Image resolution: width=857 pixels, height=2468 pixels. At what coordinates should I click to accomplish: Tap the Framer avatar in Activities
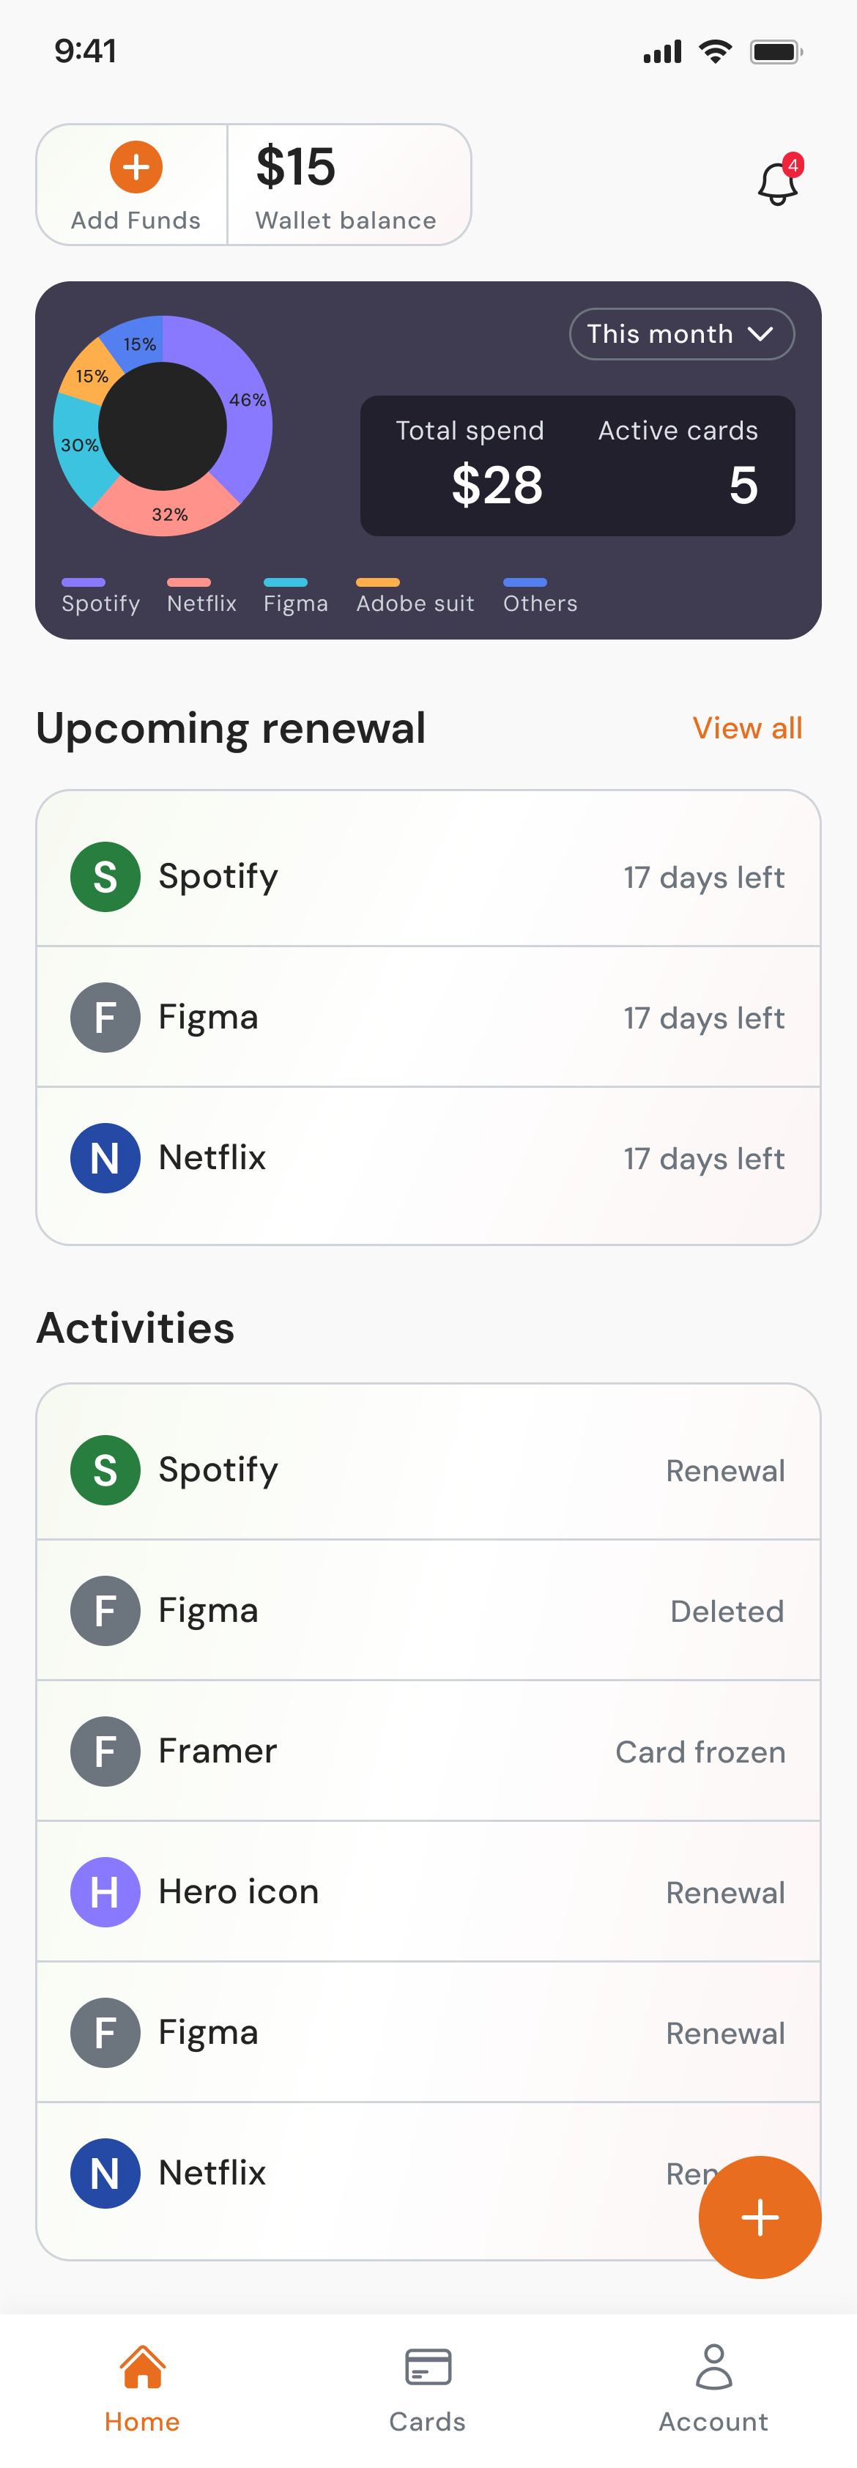(x=105, y=1750)
